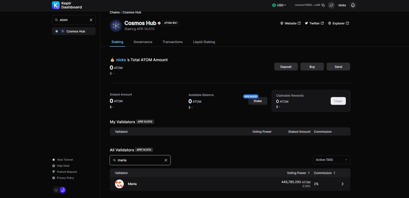Click the Meria validator logo
The height and width of the screenshot is (198, 409).
click(x=119, y=184)
